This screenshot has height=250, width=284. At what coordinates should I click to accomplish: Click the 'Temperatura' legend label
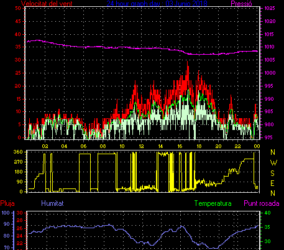[x=213, y=203]
